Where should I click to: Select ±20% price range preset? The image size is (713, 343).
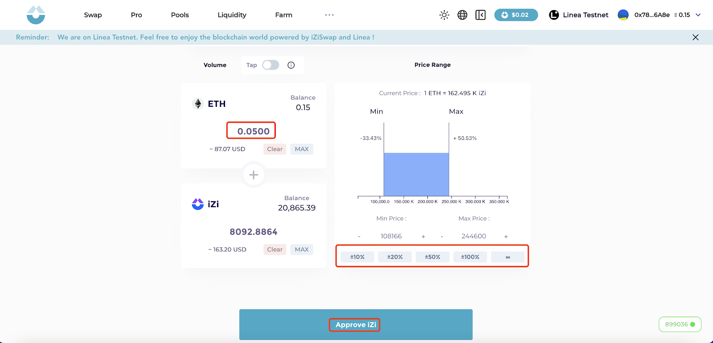coord(395,257)
